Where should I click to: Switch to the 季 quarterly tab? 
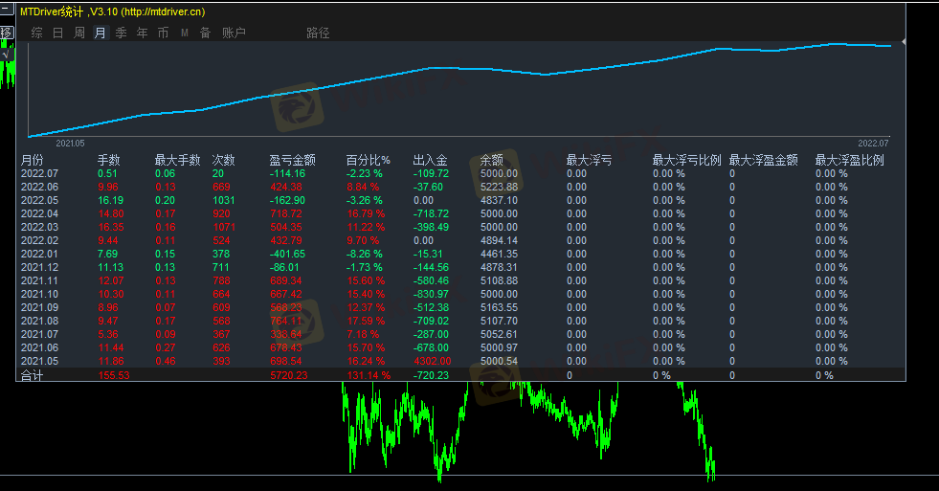122,33
